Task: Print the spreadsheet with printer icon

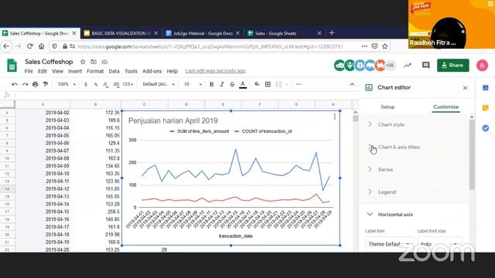Action: click(x=36, y=84)
